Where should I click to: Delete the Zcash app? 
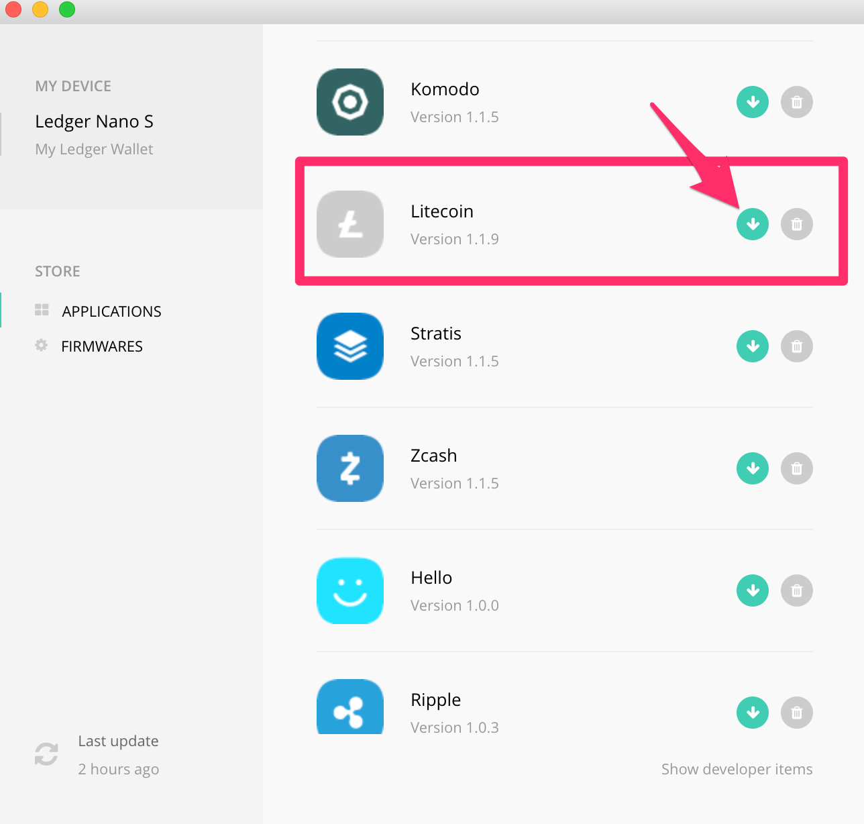point(797,468)
